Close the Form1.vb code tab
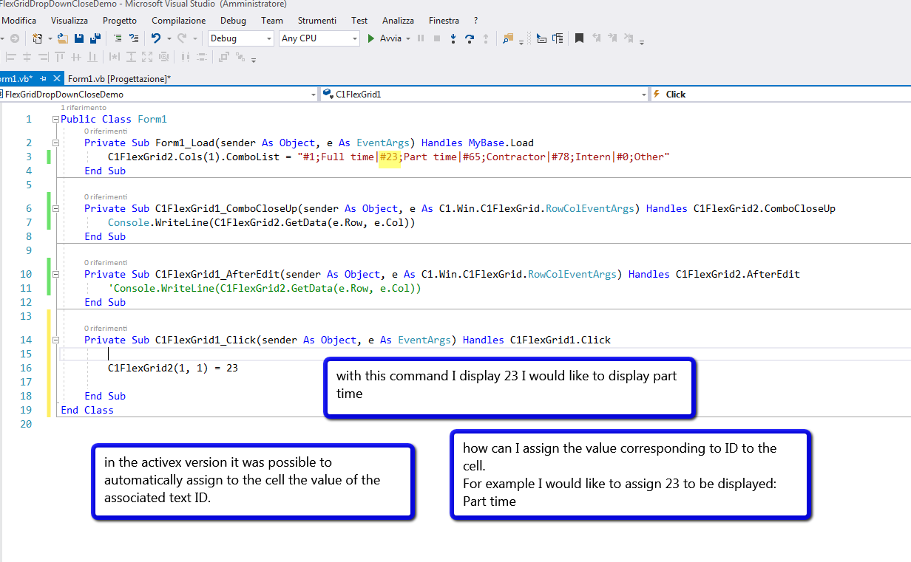Image resolution: width=911 pixels, height=562 pixels. pos(58,78)
